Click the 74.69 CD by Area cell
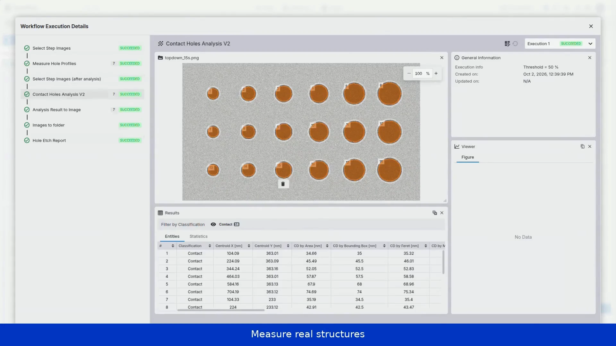This screenshot has height=346, width=616. pyautogui.click(x=311, y=292)
